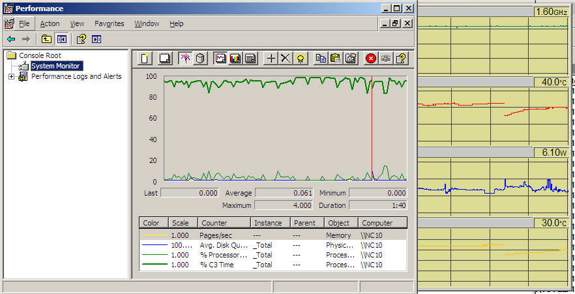Select the System Monitor tree item
The width and height of the screenshot is (575, 294).
coord(55,66)
